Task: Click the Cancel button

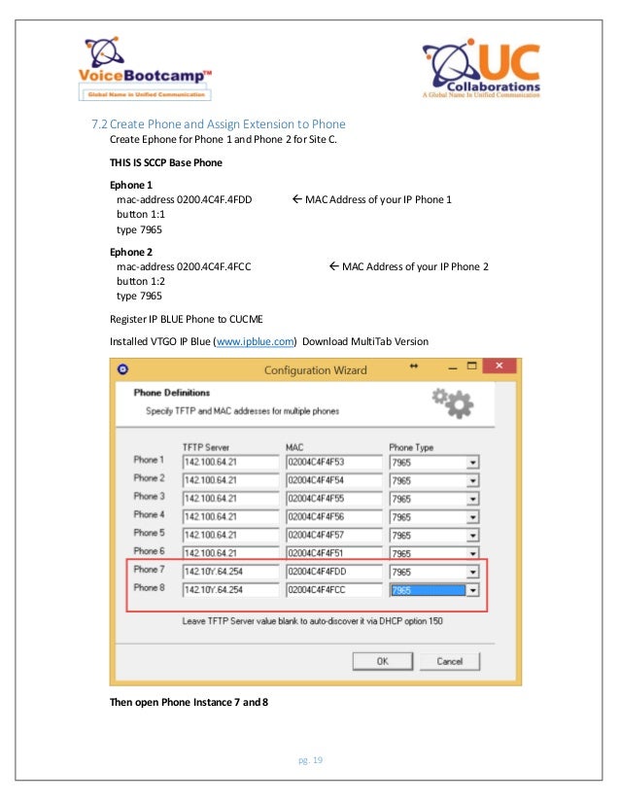Action: pyautogui.click(x=450, y=661)
